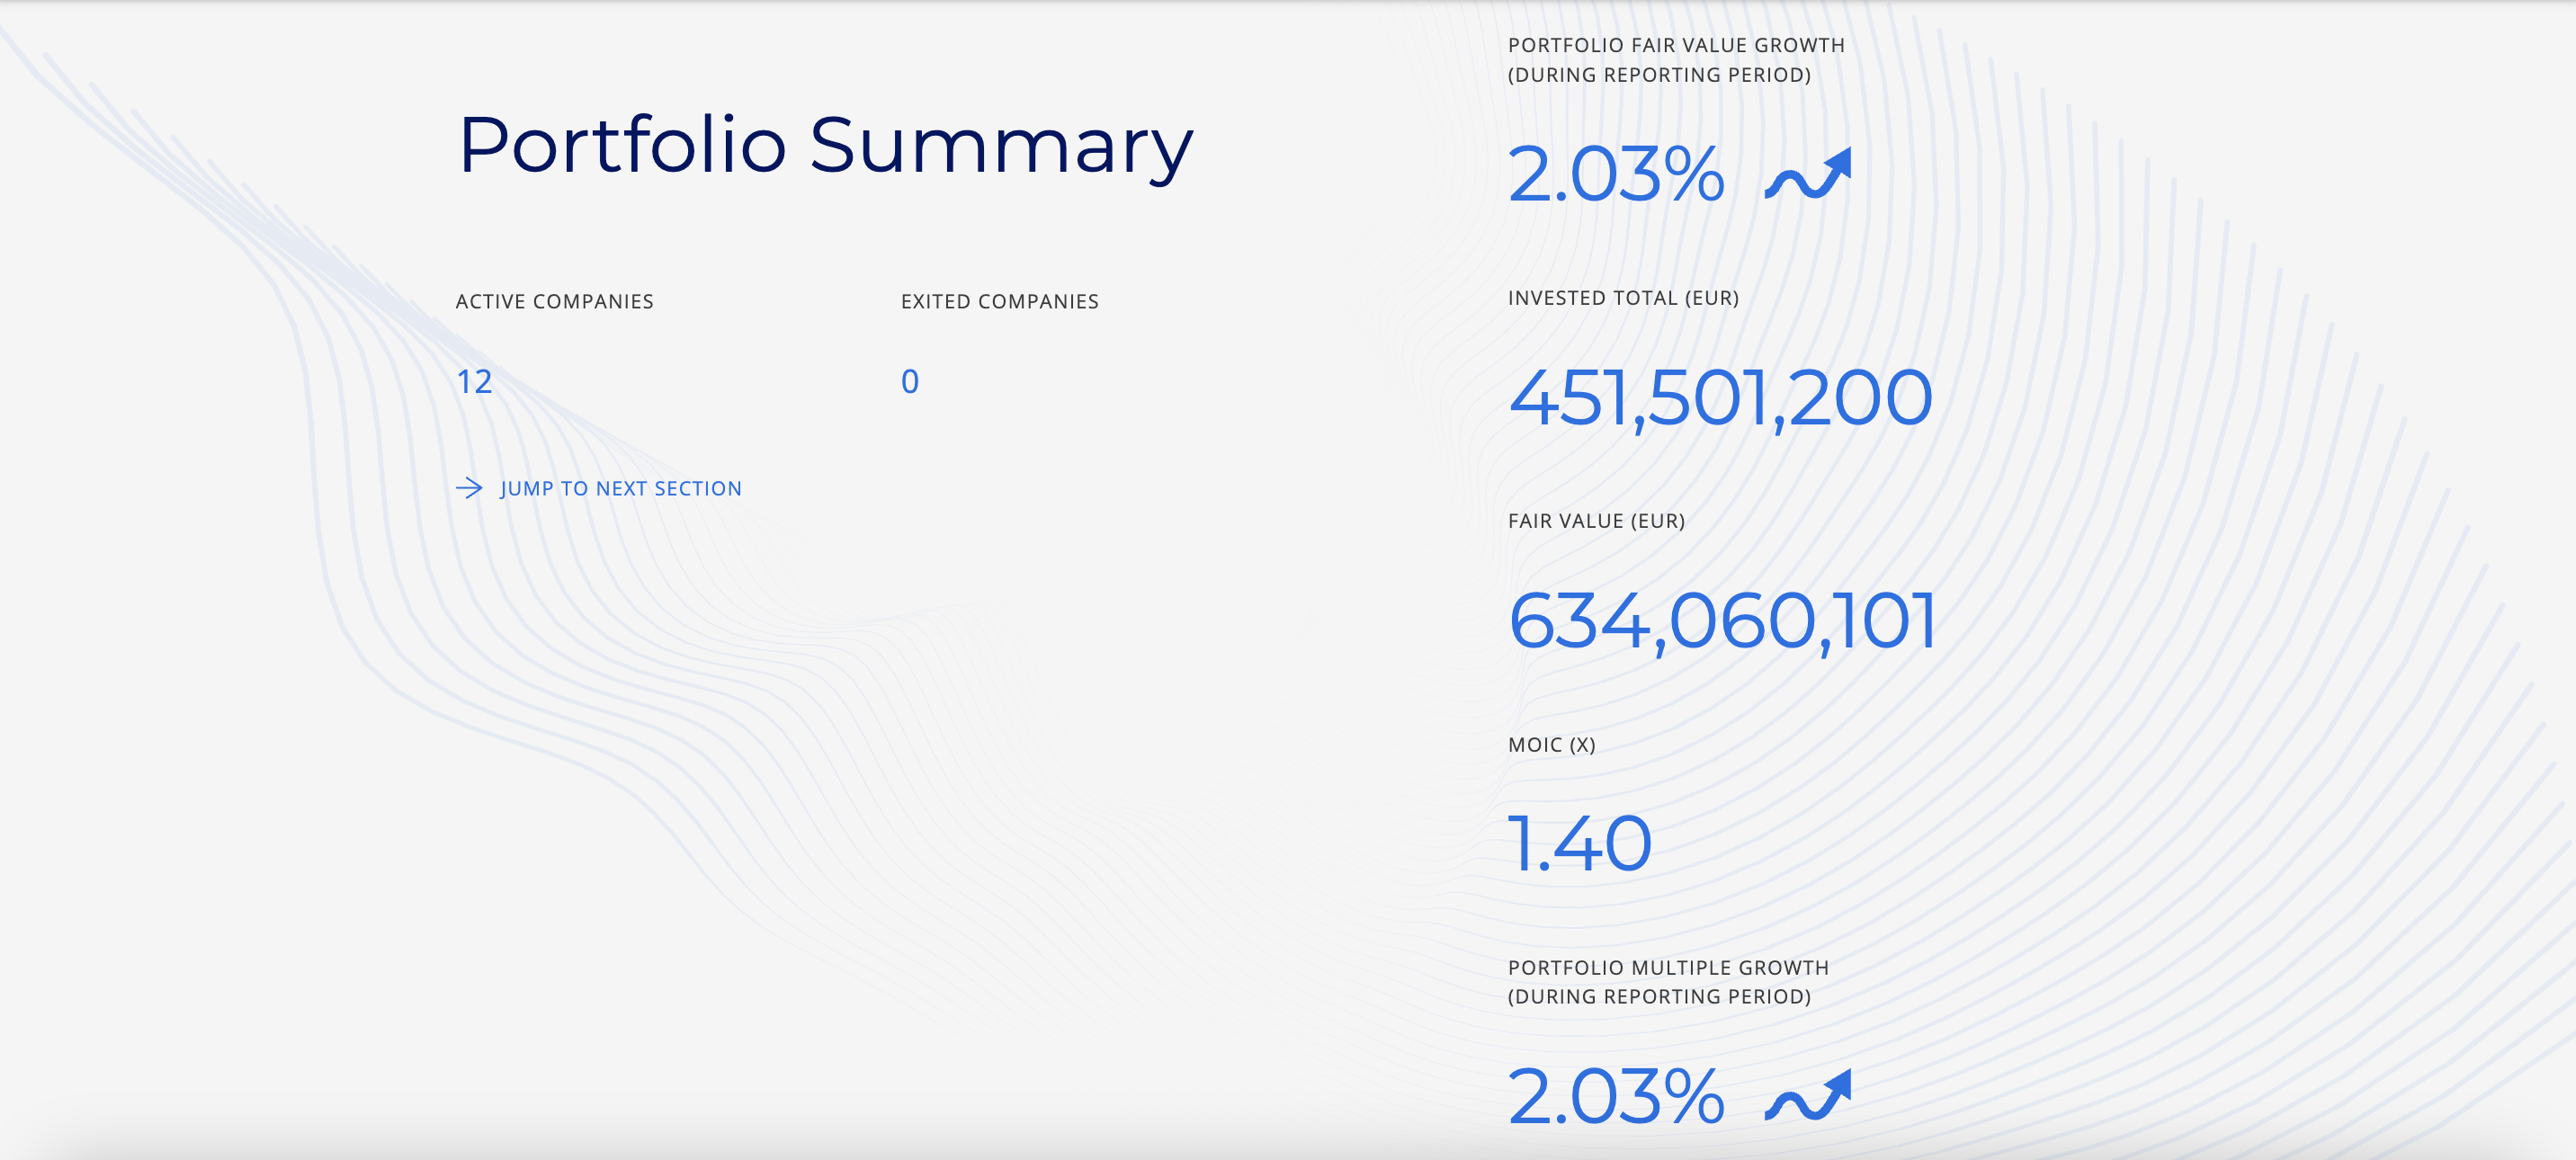Click the Active Companies label
2576x1160 pixels.
[x=554, y=302]
